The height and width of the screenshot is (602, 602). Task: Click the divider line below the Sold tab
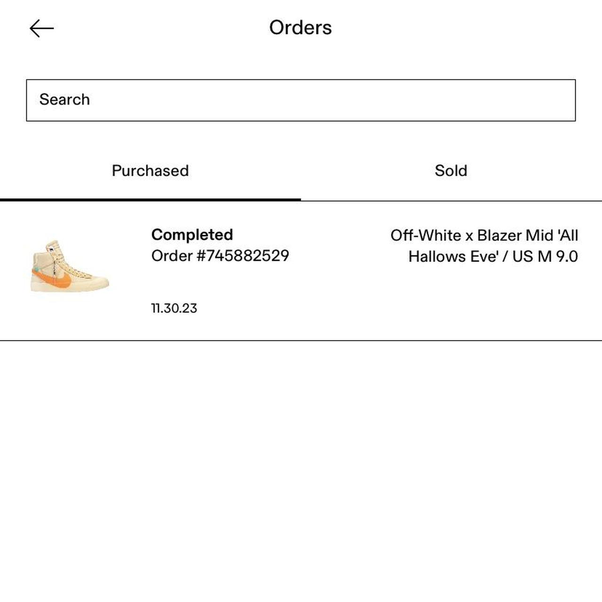point(451,201)
